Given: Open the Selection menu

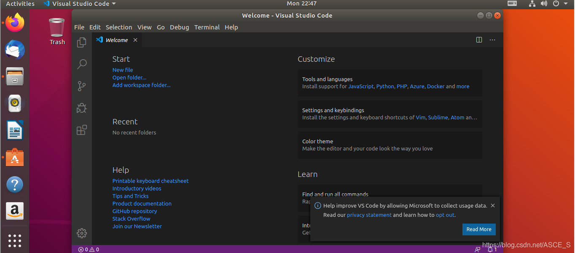Looking at the screenshot, I should [x=119, y=27].
